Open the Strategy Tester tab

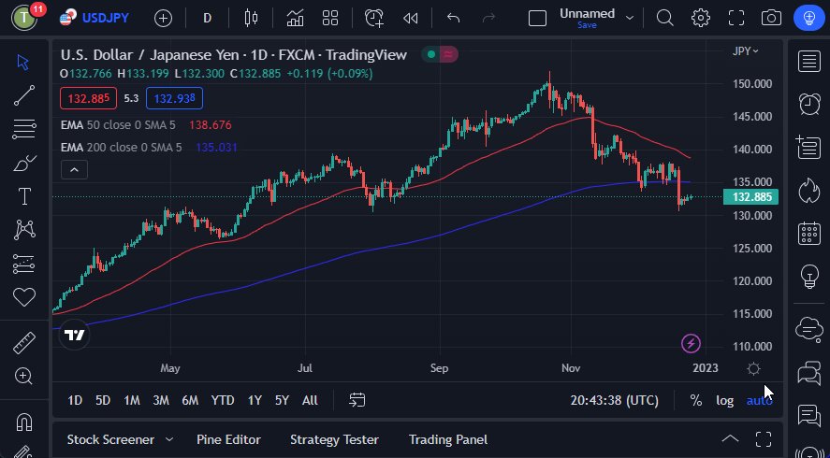pyautogui.click(x=334, y=439)
